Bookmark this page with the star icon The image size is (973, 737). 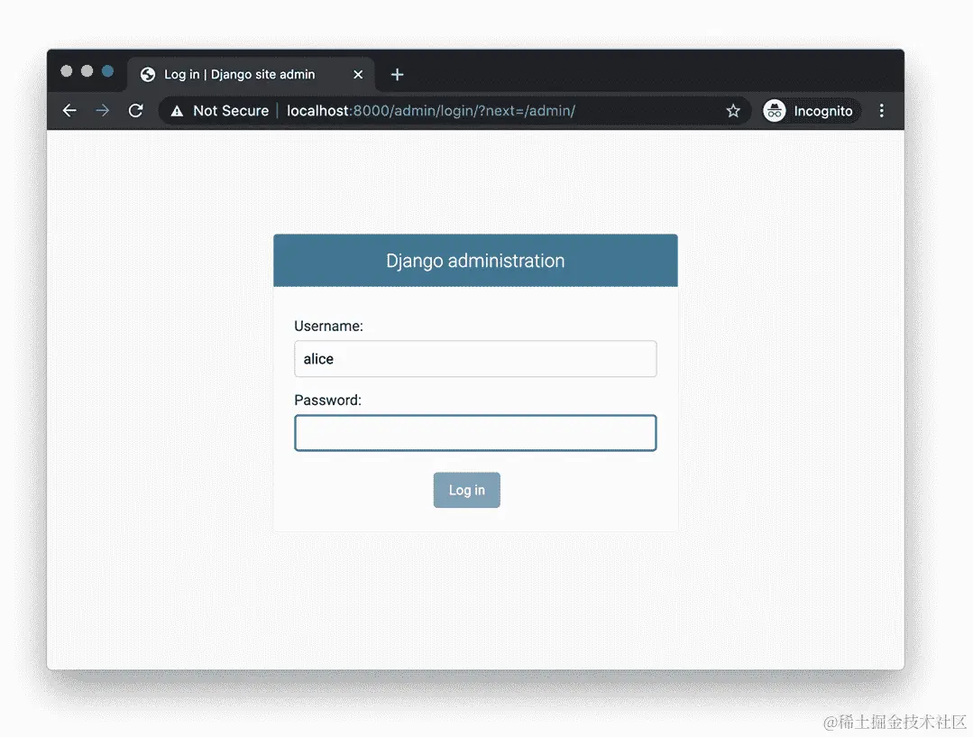733,111
